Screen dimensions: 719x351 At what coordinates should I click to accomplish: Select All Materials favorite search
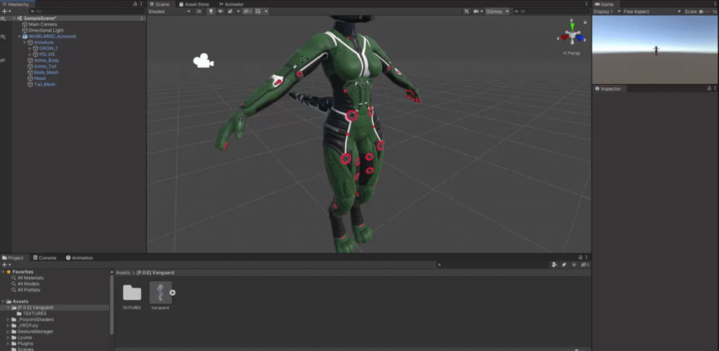tap(31, 278)
